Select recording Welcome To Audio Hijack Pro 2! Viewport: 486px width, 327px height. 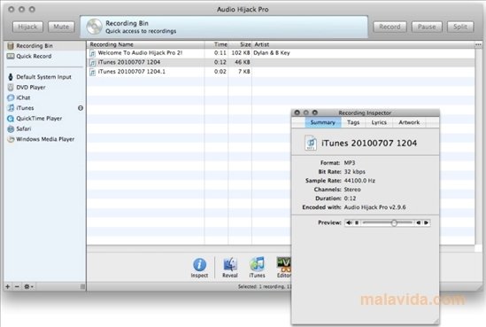pos(281,53)
